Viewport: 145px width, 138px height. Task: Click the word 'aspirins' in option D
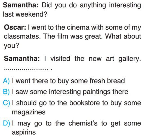click(24, 133)
